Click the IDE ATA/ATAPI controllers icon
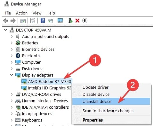The image size is (153, 128). tap(18, 107)
